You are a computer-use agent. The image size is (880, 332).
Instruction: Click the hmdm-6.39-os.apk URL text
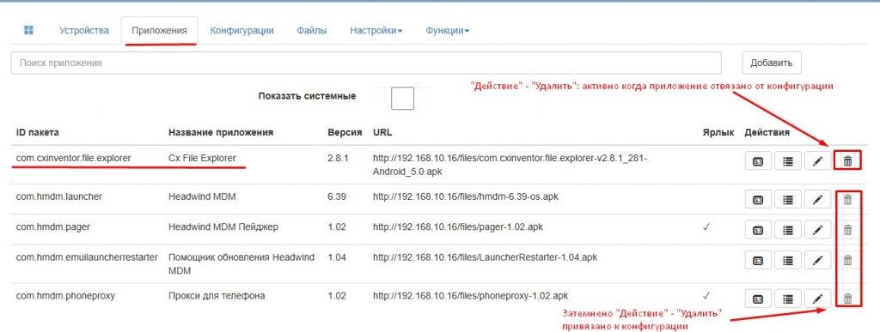pos(465,197)
